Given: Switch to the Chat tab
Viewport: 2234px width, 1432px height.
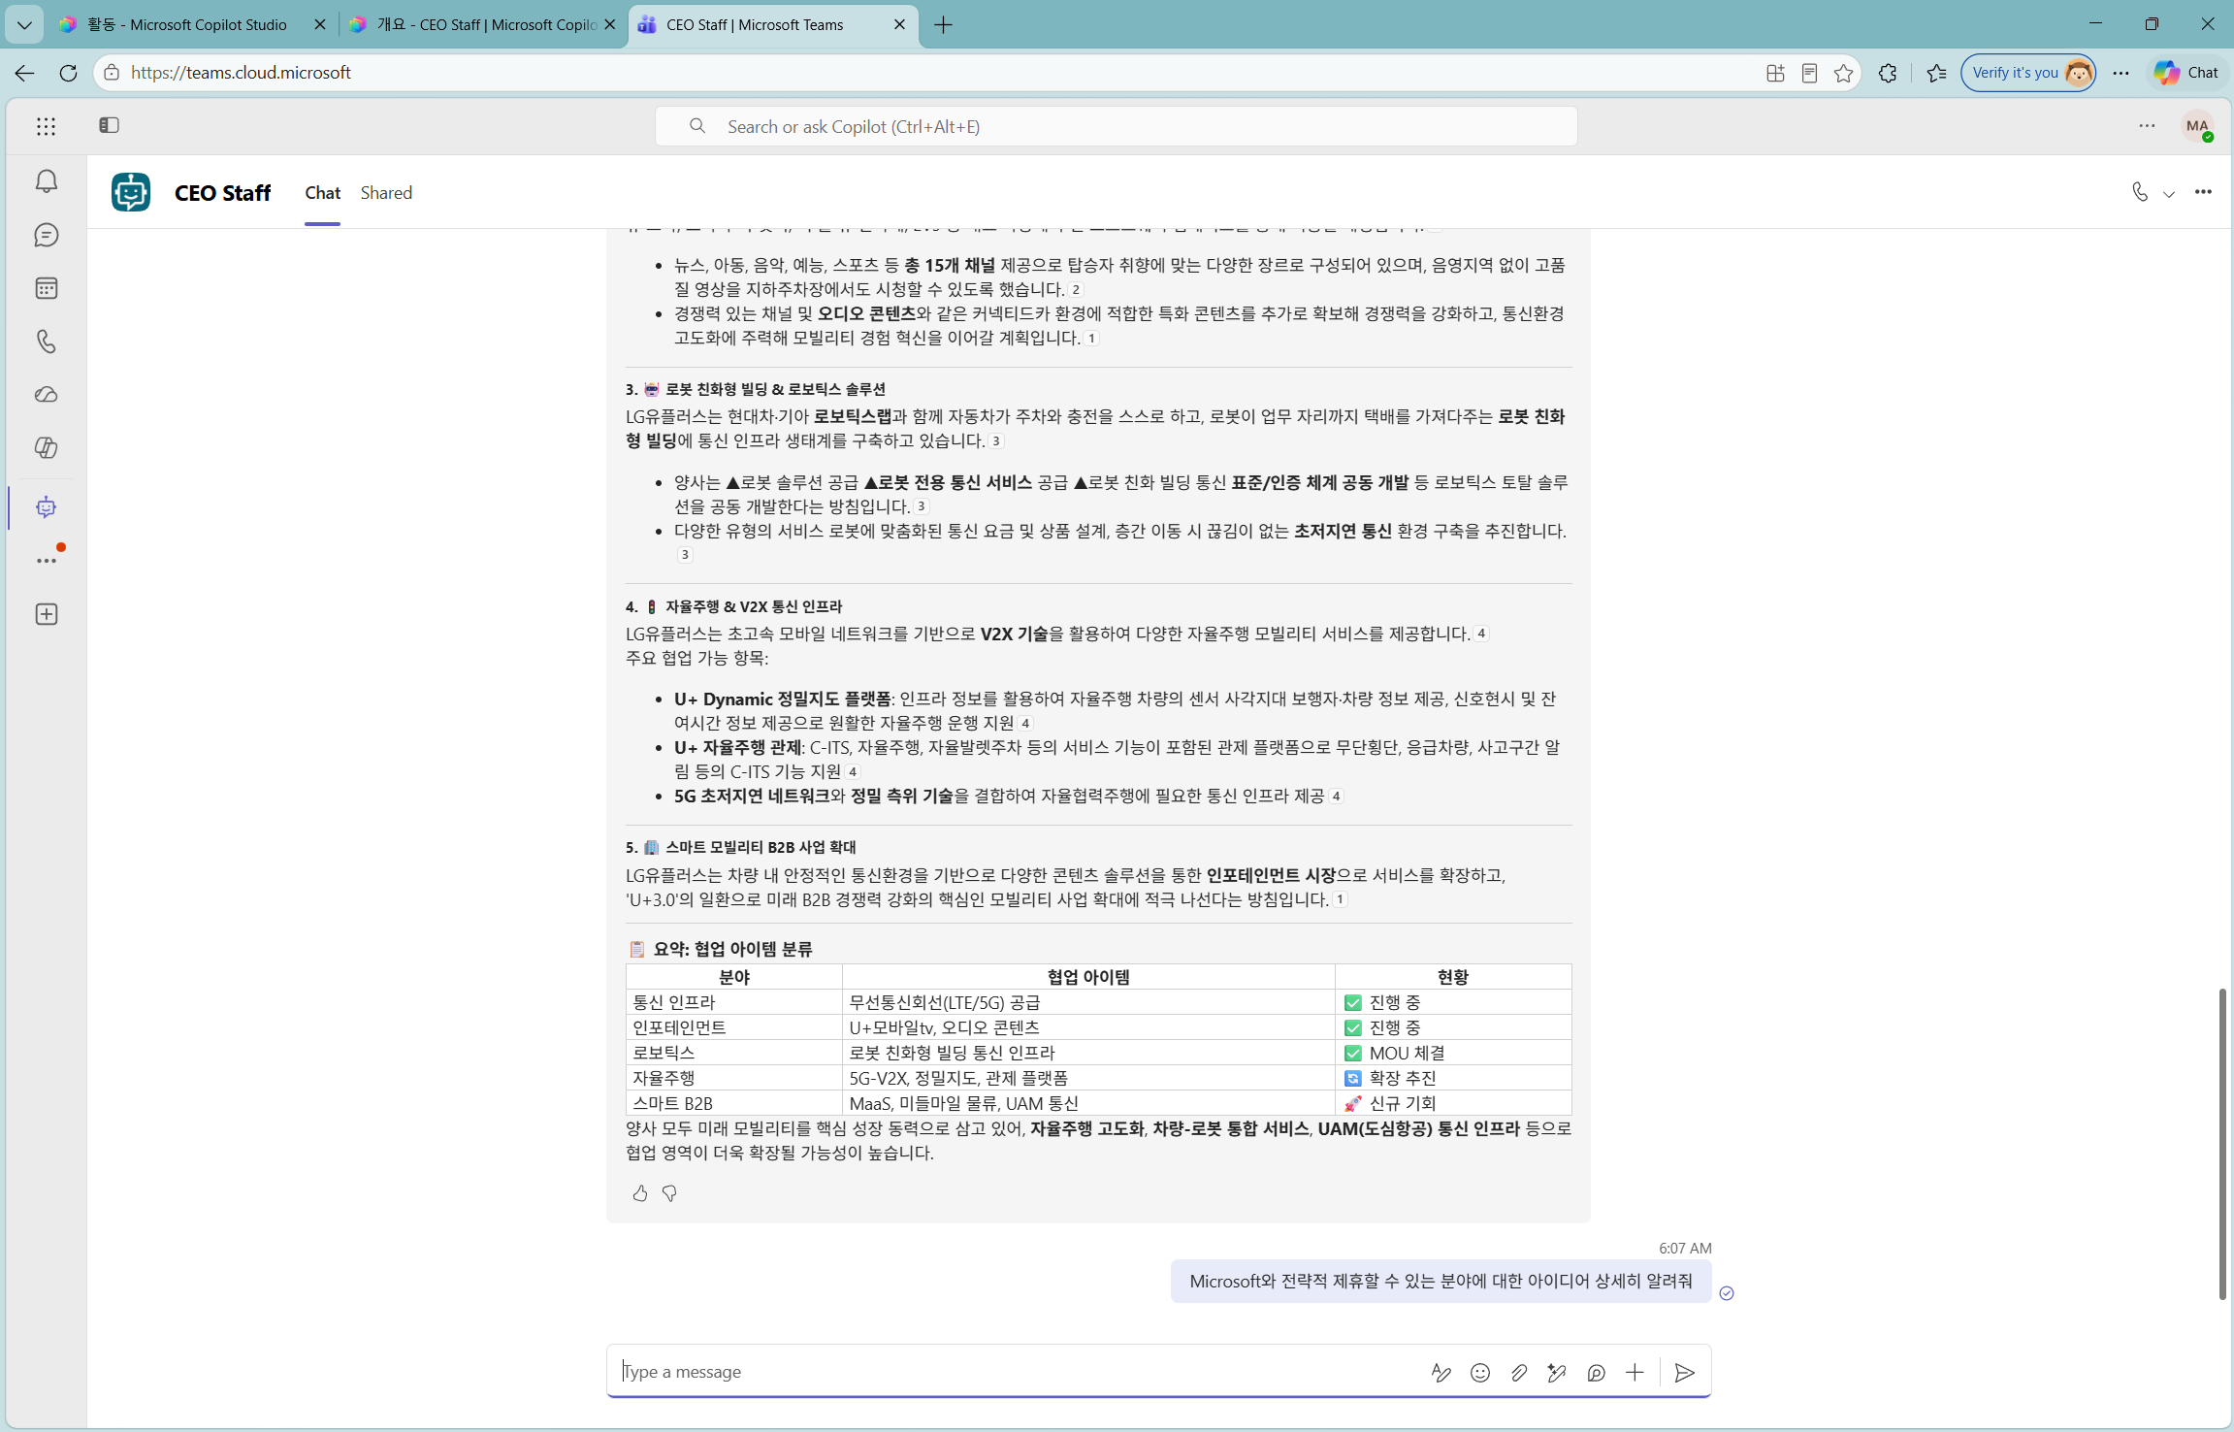Looking at the screenshot, I should tap(322, 193).
